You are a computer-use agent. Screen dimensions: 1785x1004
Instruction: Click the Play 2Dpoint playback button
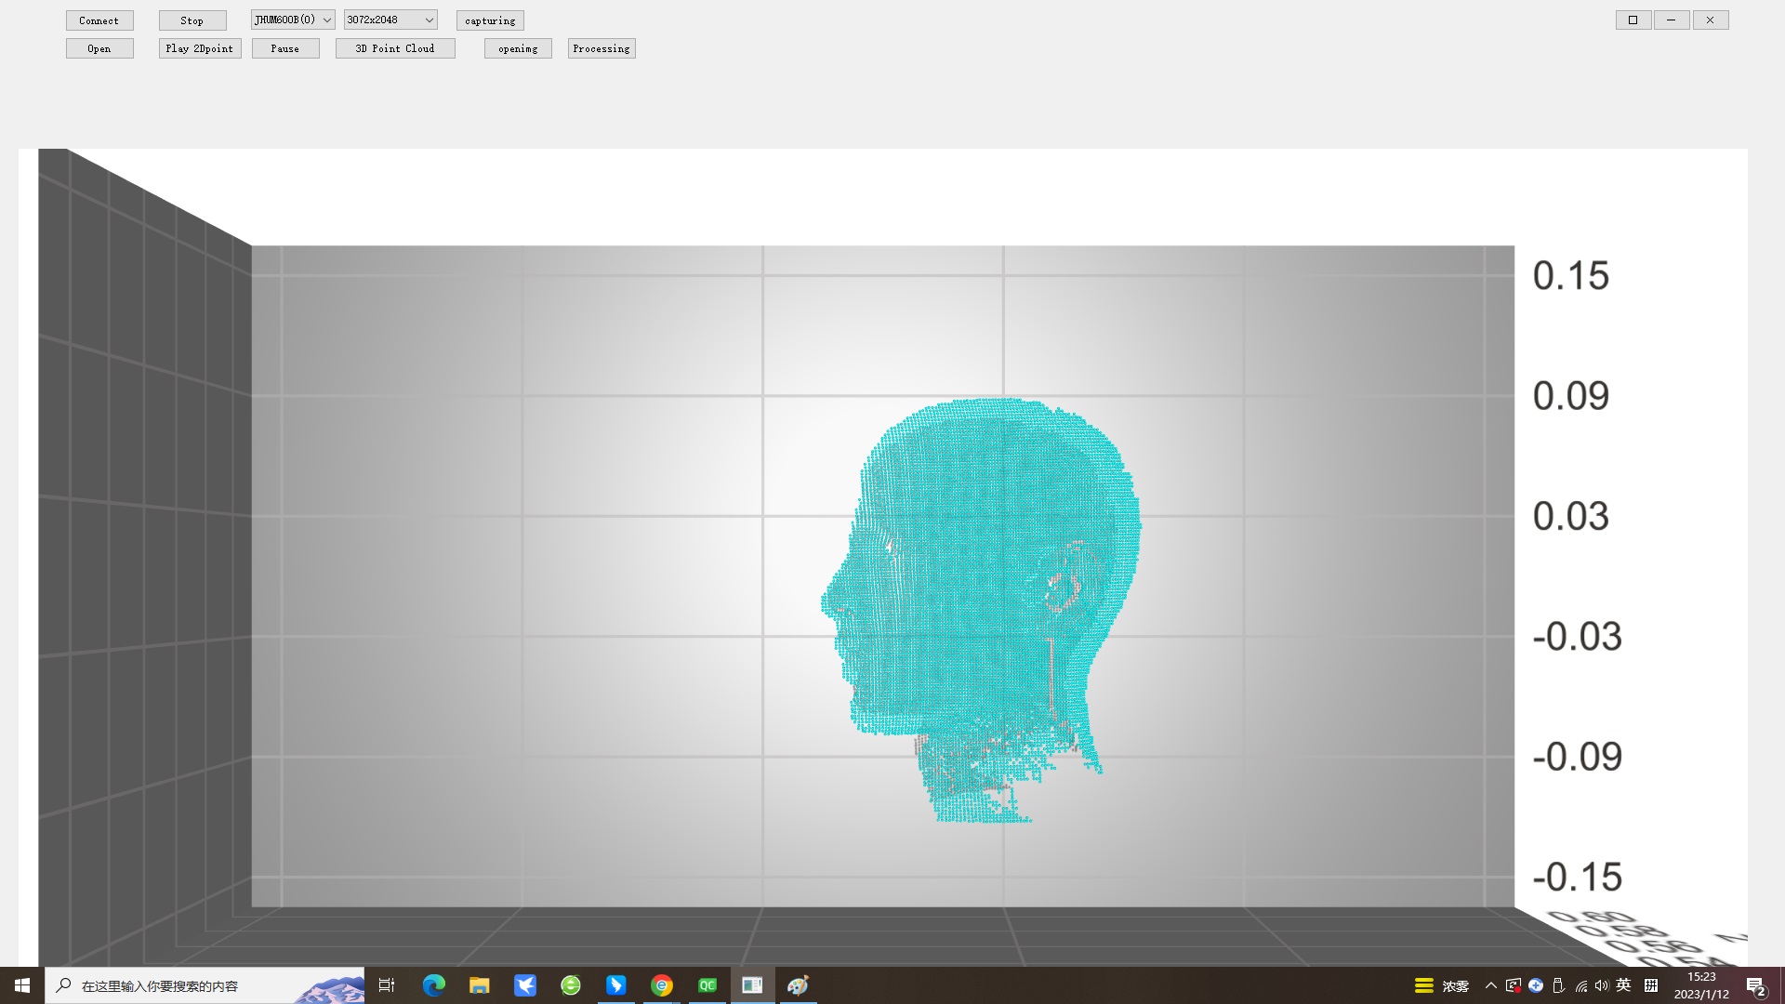199,47
